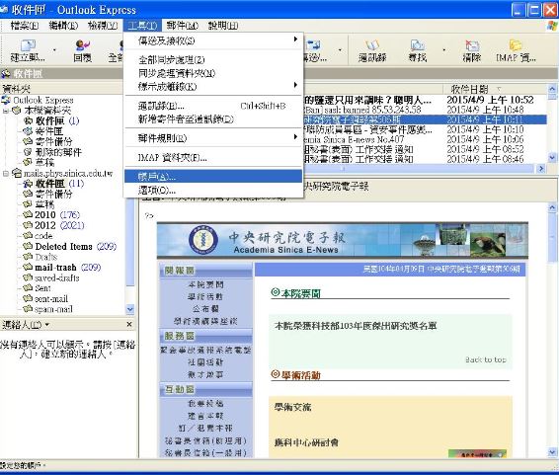Click 公布欄 in newsletter sidebar
This screenshot has height=475, width=559.
pos(205,308)
